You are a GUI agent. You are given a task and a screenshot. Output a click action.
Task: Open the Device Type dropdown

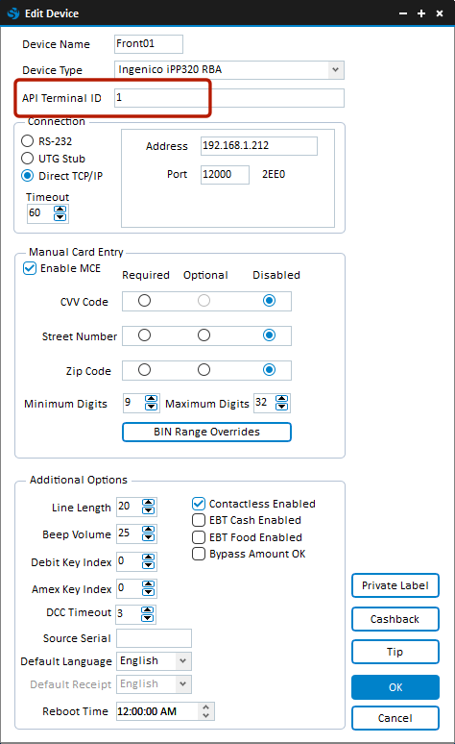335,70
